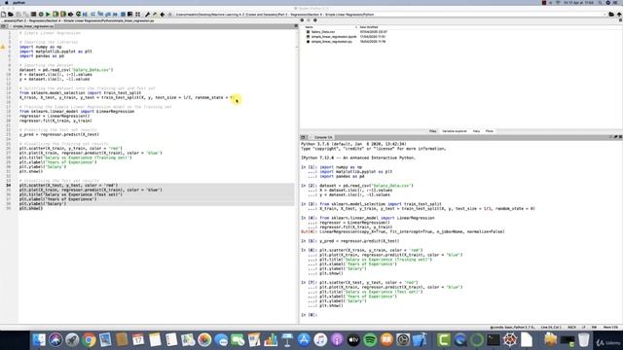Click line 15 train_test_split code
623x350 pixels.
pos(128,97)
